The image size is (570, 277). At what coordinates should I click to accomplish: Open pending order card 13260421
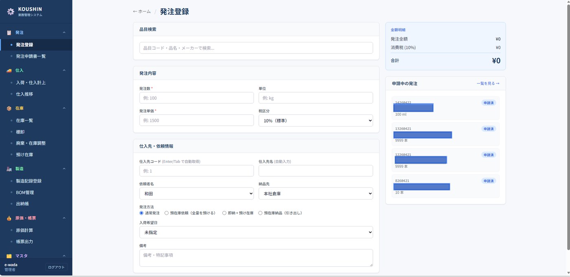tap(445, 134)
